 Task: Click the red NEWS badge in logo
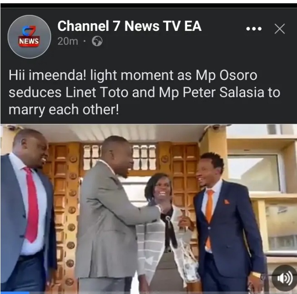pyautogui.click(x=29, y=41)
